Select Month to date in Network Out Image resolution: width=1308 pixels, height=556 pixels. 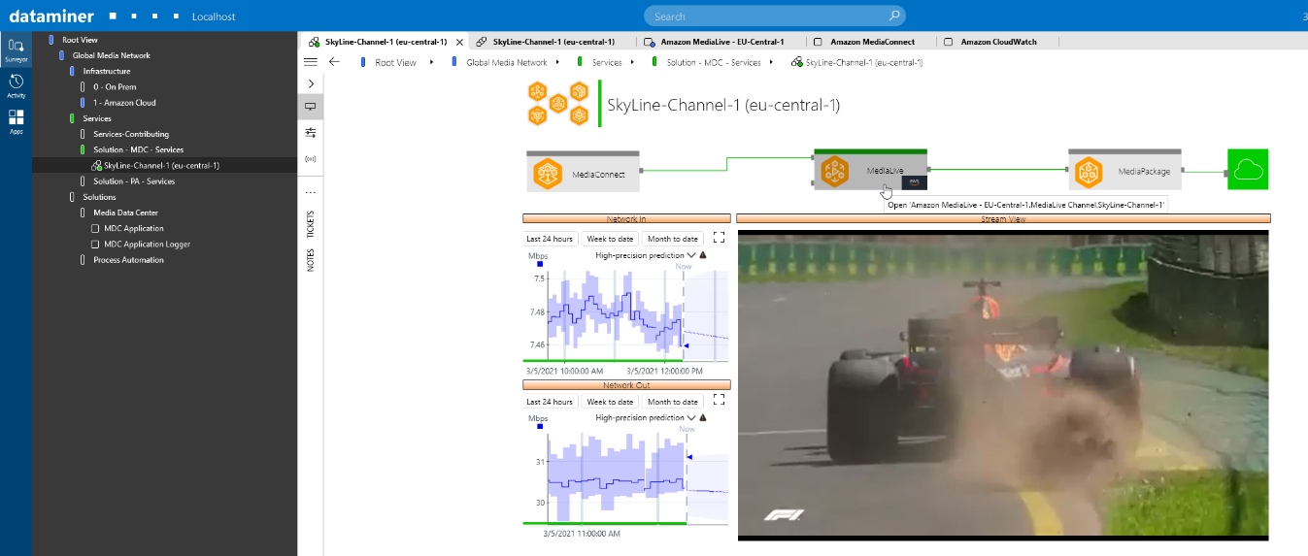pyautogui.click(x=672, y=402)
